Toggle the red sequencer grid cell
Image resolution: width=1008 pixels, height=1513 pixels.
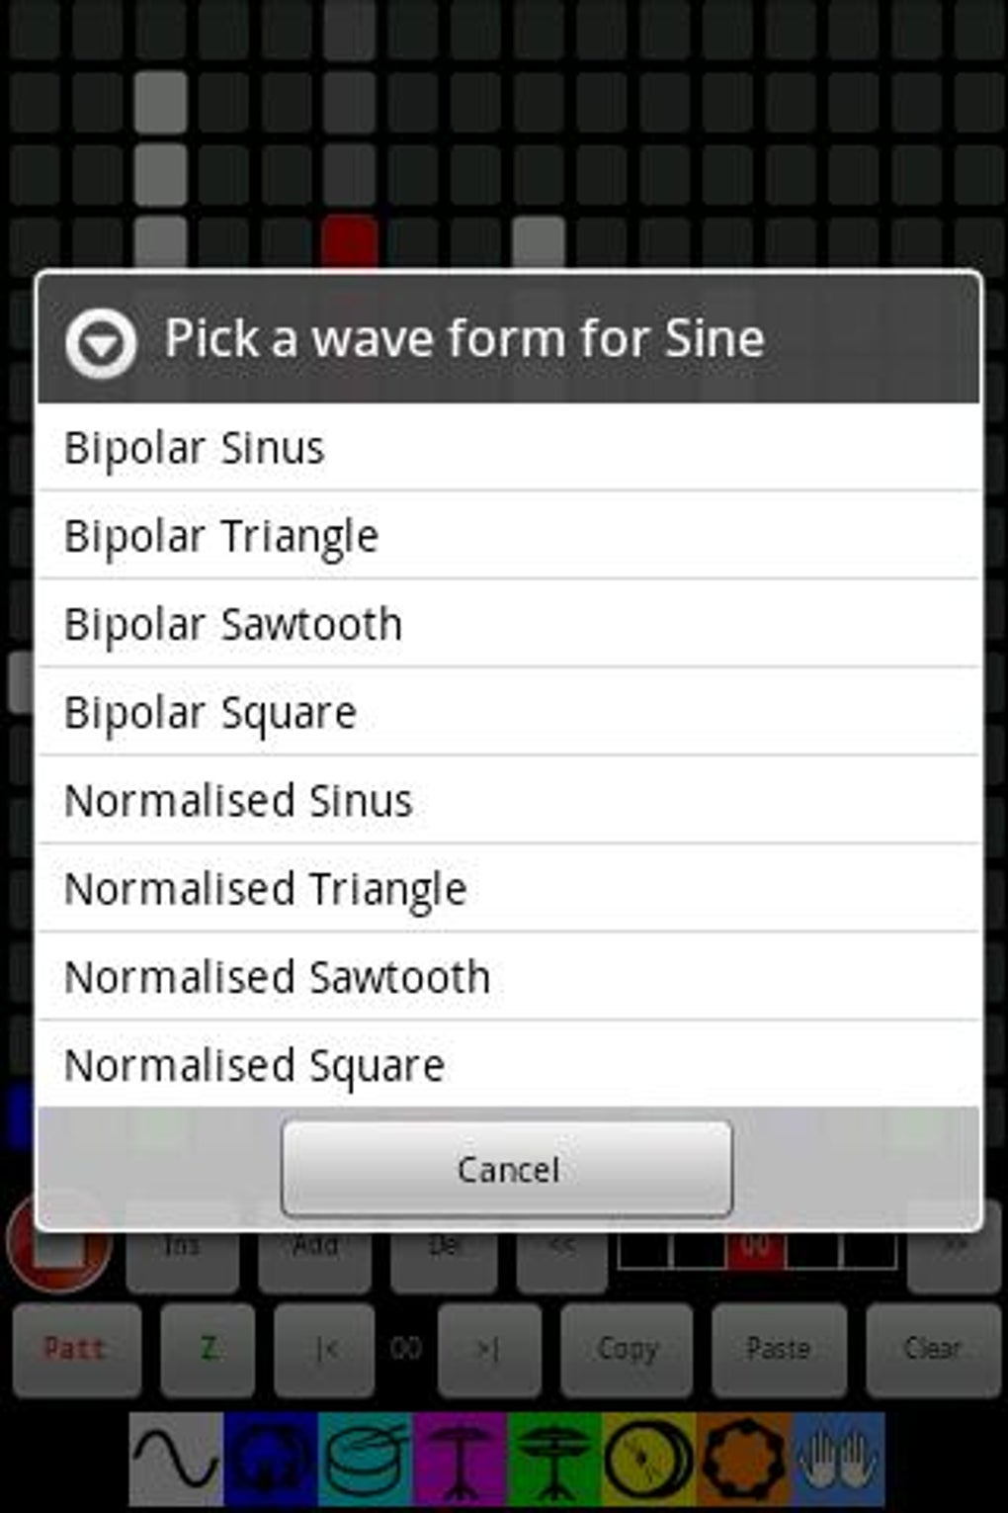pyautogui.click(x=350, y=241)
